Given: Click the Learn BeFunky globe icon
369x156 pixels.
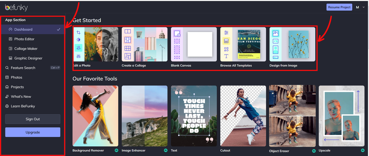Looking at the screenshot, I should click(7, 106).
